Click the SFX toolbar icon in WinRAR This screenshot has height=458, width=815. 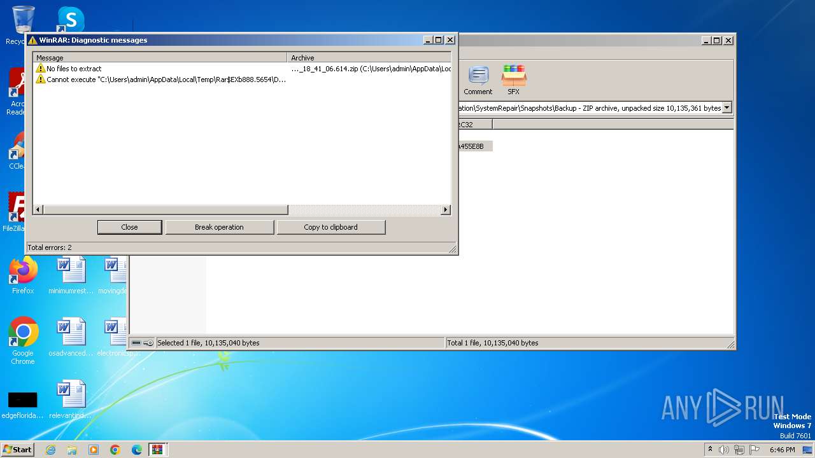[x=513, y=80]
